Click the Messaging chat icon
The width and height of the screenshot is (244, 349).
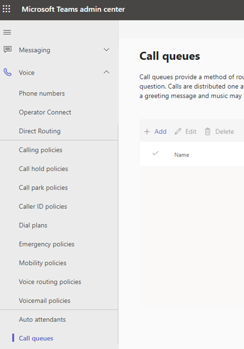click(x=8, y=50)
